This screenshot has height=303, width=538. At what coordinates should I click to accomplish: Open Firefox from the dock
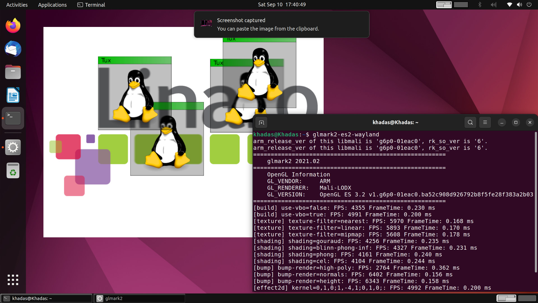pyautogui.click(x=13, y=26)
